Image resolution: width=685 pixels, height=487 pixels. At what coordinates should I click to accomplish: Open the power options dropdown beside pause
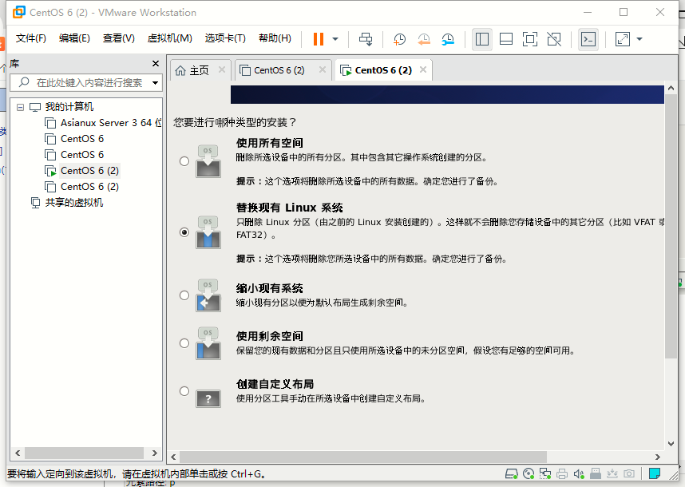335,39
